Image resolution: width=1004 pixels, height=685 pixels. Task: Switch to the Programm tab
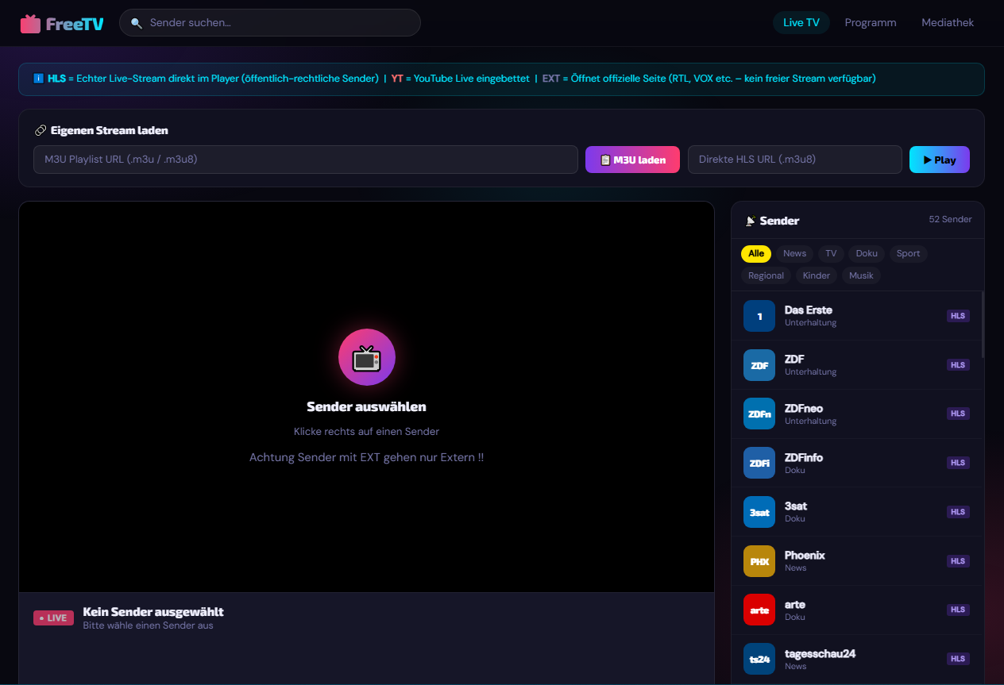click(871, 23)
